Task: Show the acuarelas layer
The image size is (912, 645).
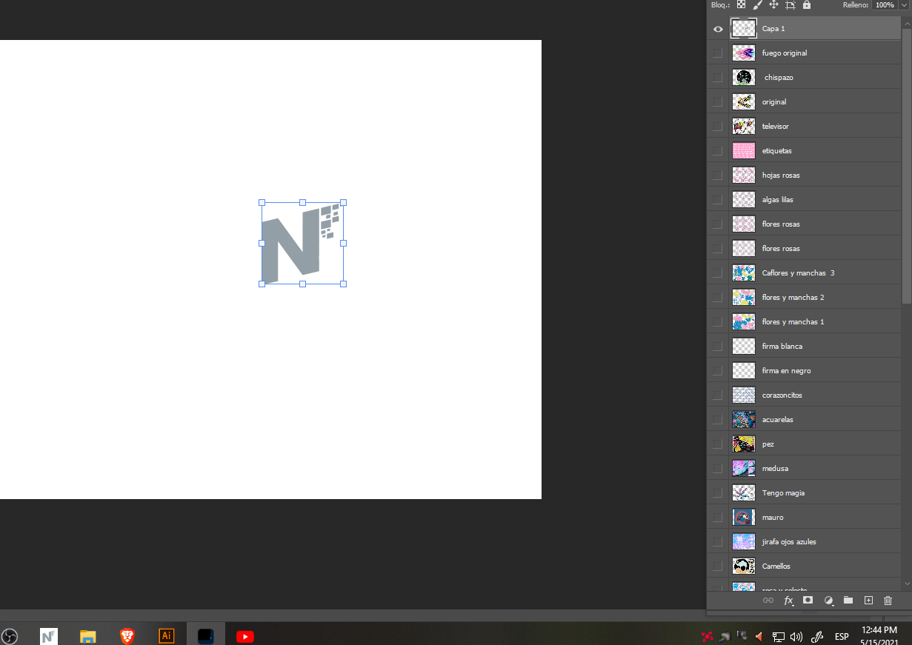Action: [717, 420]
